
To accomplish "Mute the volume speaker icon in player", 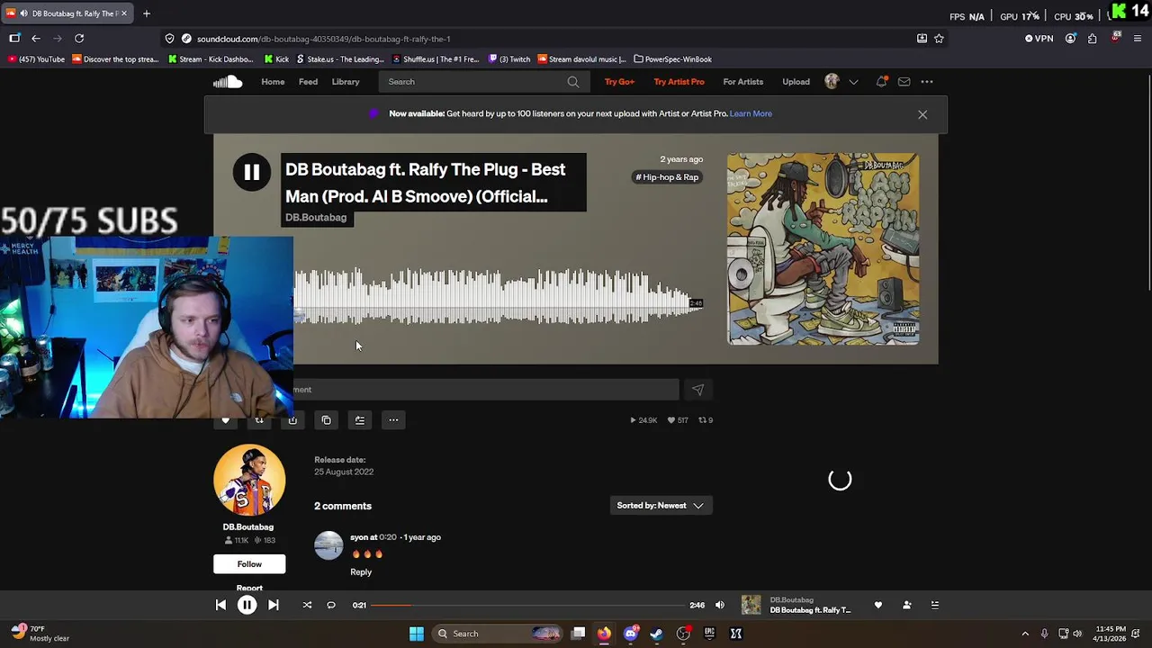I will click(x=719, y=606).
